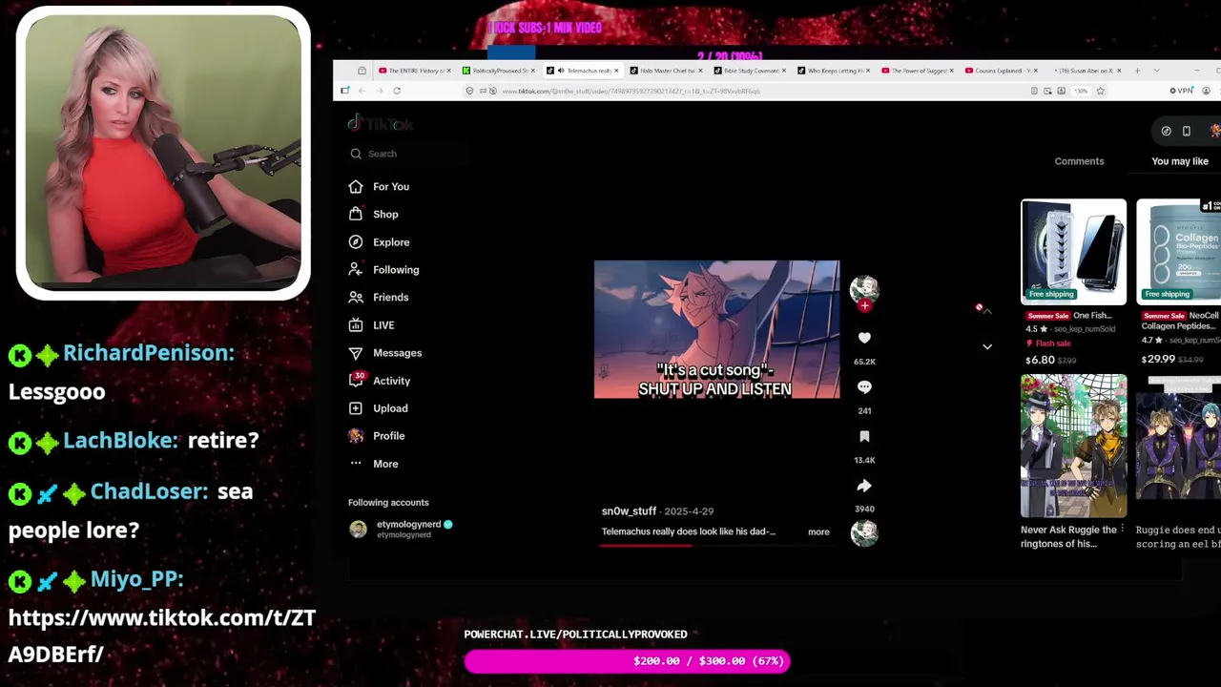
Task: Share the video with the arrow icon
Action: pyautogui.click(x=864, y=486)
